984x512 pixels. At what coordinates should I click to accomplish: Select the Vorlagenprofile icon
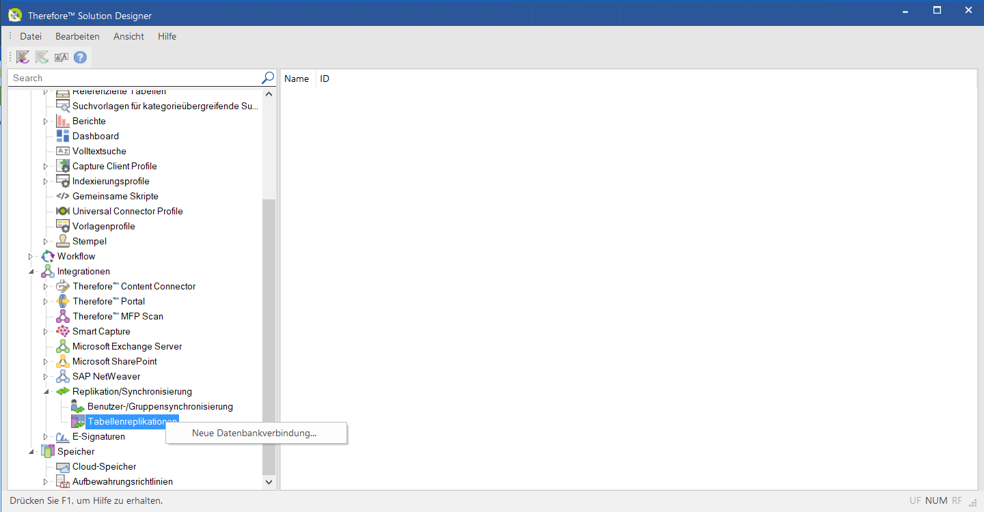[63, 226]
